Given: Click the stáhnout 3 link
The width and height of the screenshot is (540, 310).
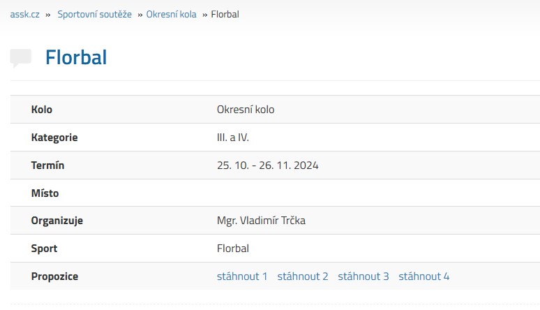Looking at the screenshot, I should click(363, 276).
